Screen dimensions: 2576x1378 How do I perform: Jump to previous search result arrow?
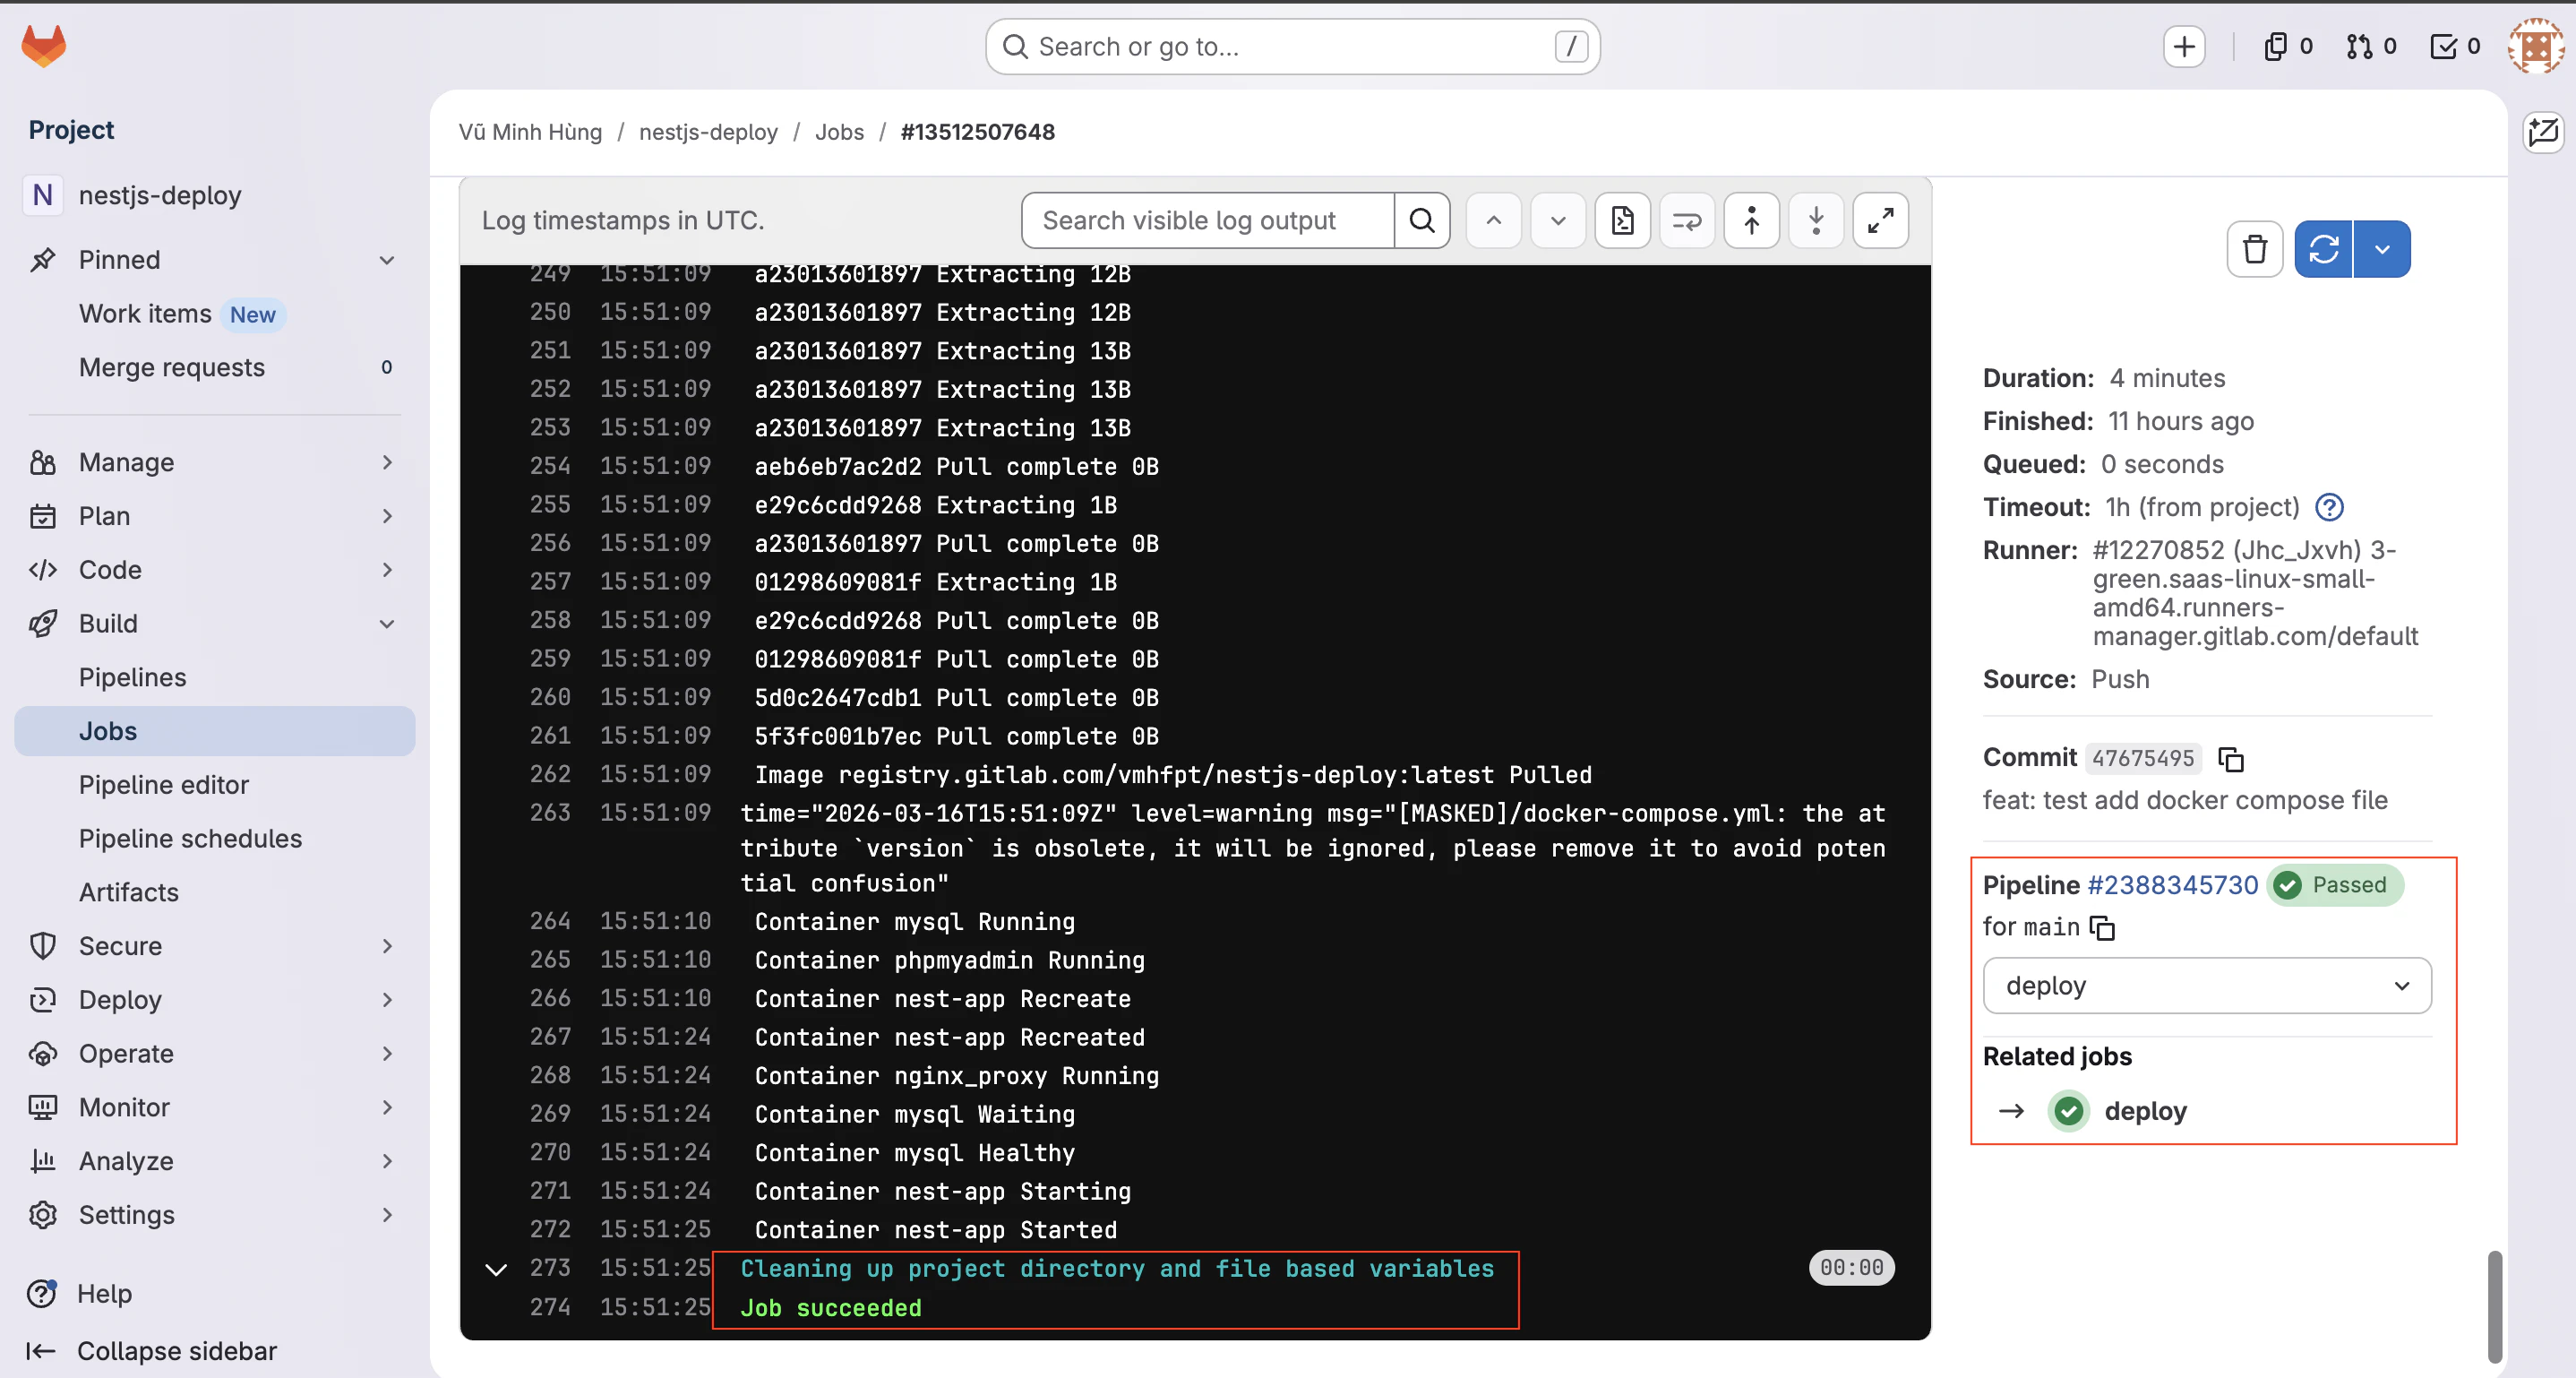click(1493, 220)
